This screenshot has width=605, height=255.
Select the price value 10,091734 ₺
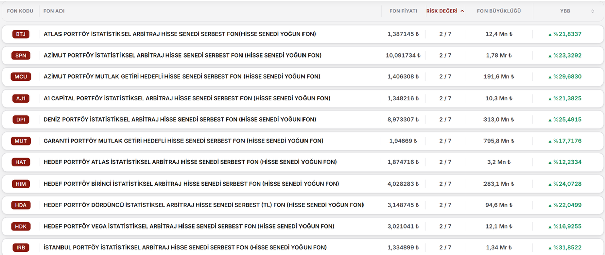click(x=403, y=55)
